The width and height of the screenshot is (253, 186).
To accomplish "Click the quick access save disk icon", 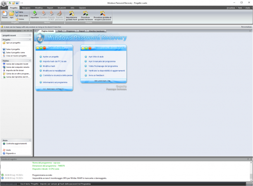I will pos(17,3).
